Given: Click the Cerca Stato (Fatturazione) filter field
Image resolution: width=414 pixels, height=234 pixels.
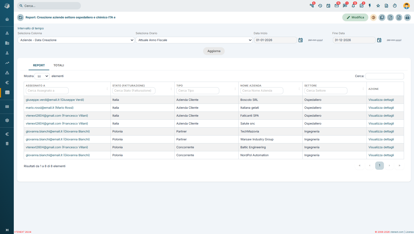Looking at the screenshot, I should [x=134, y=91].
